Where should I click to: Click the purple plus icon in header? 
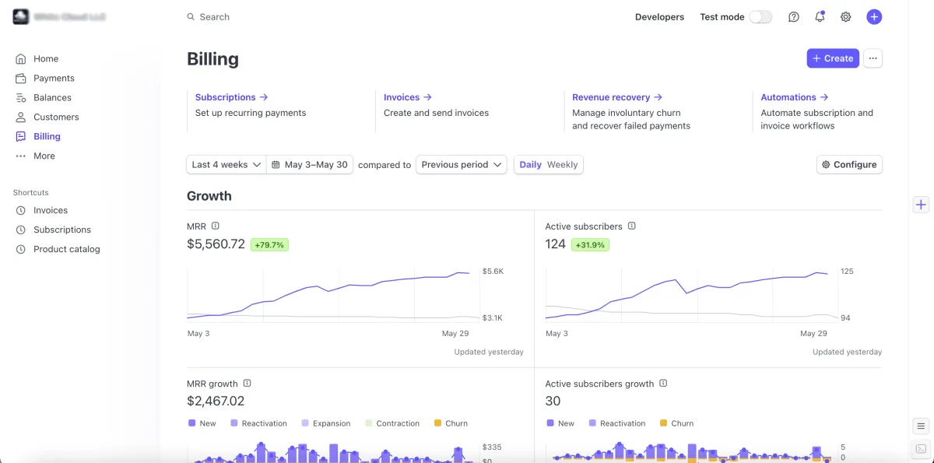pos(874,17)
